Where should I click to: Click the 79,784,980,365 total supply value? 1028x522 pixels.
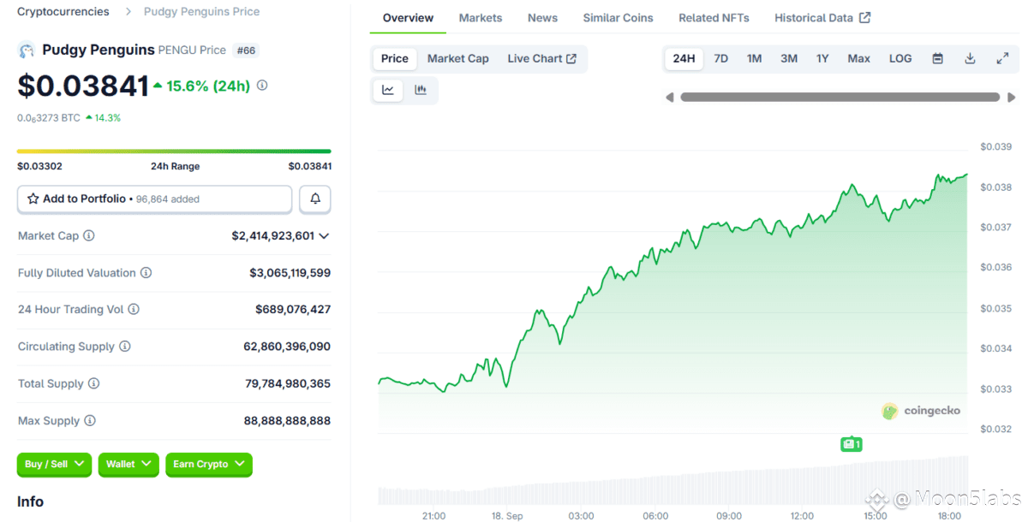point(288,384)
